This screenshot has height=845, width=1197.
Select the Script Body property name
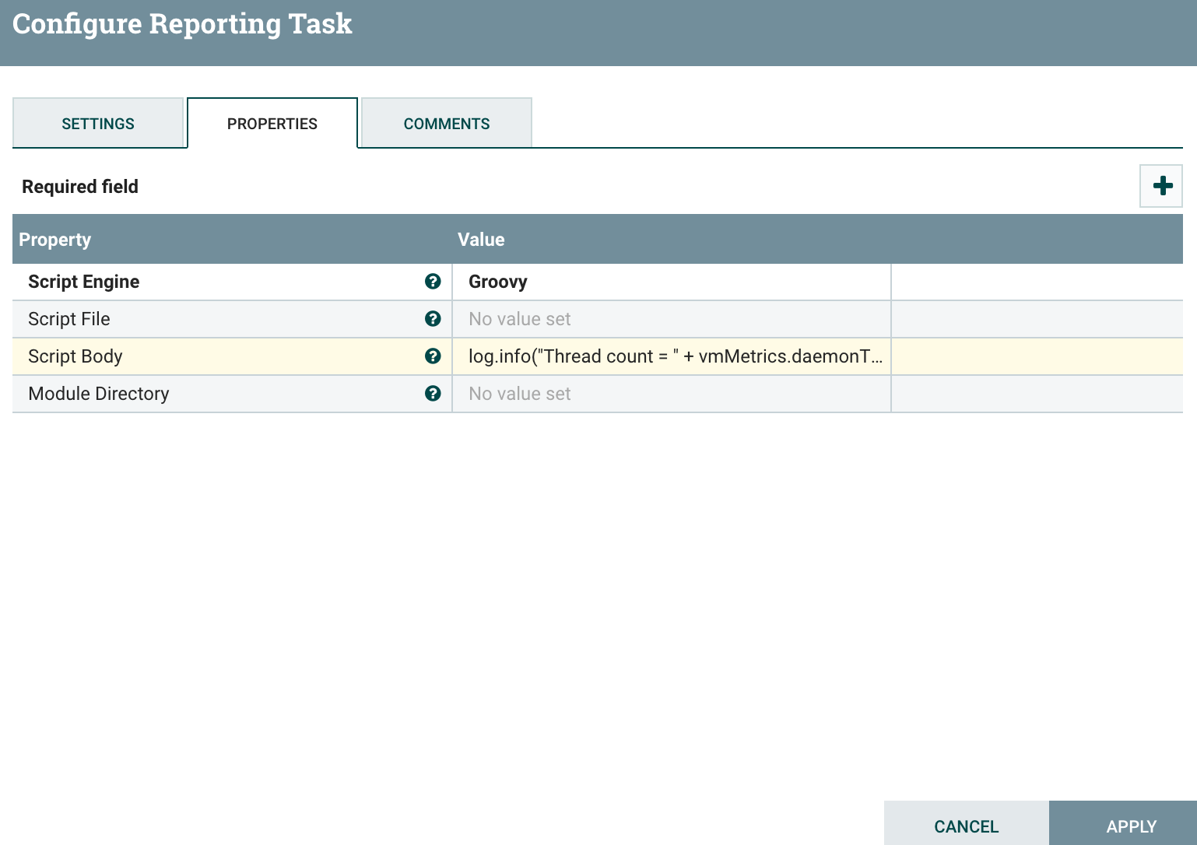pos(75,356)
